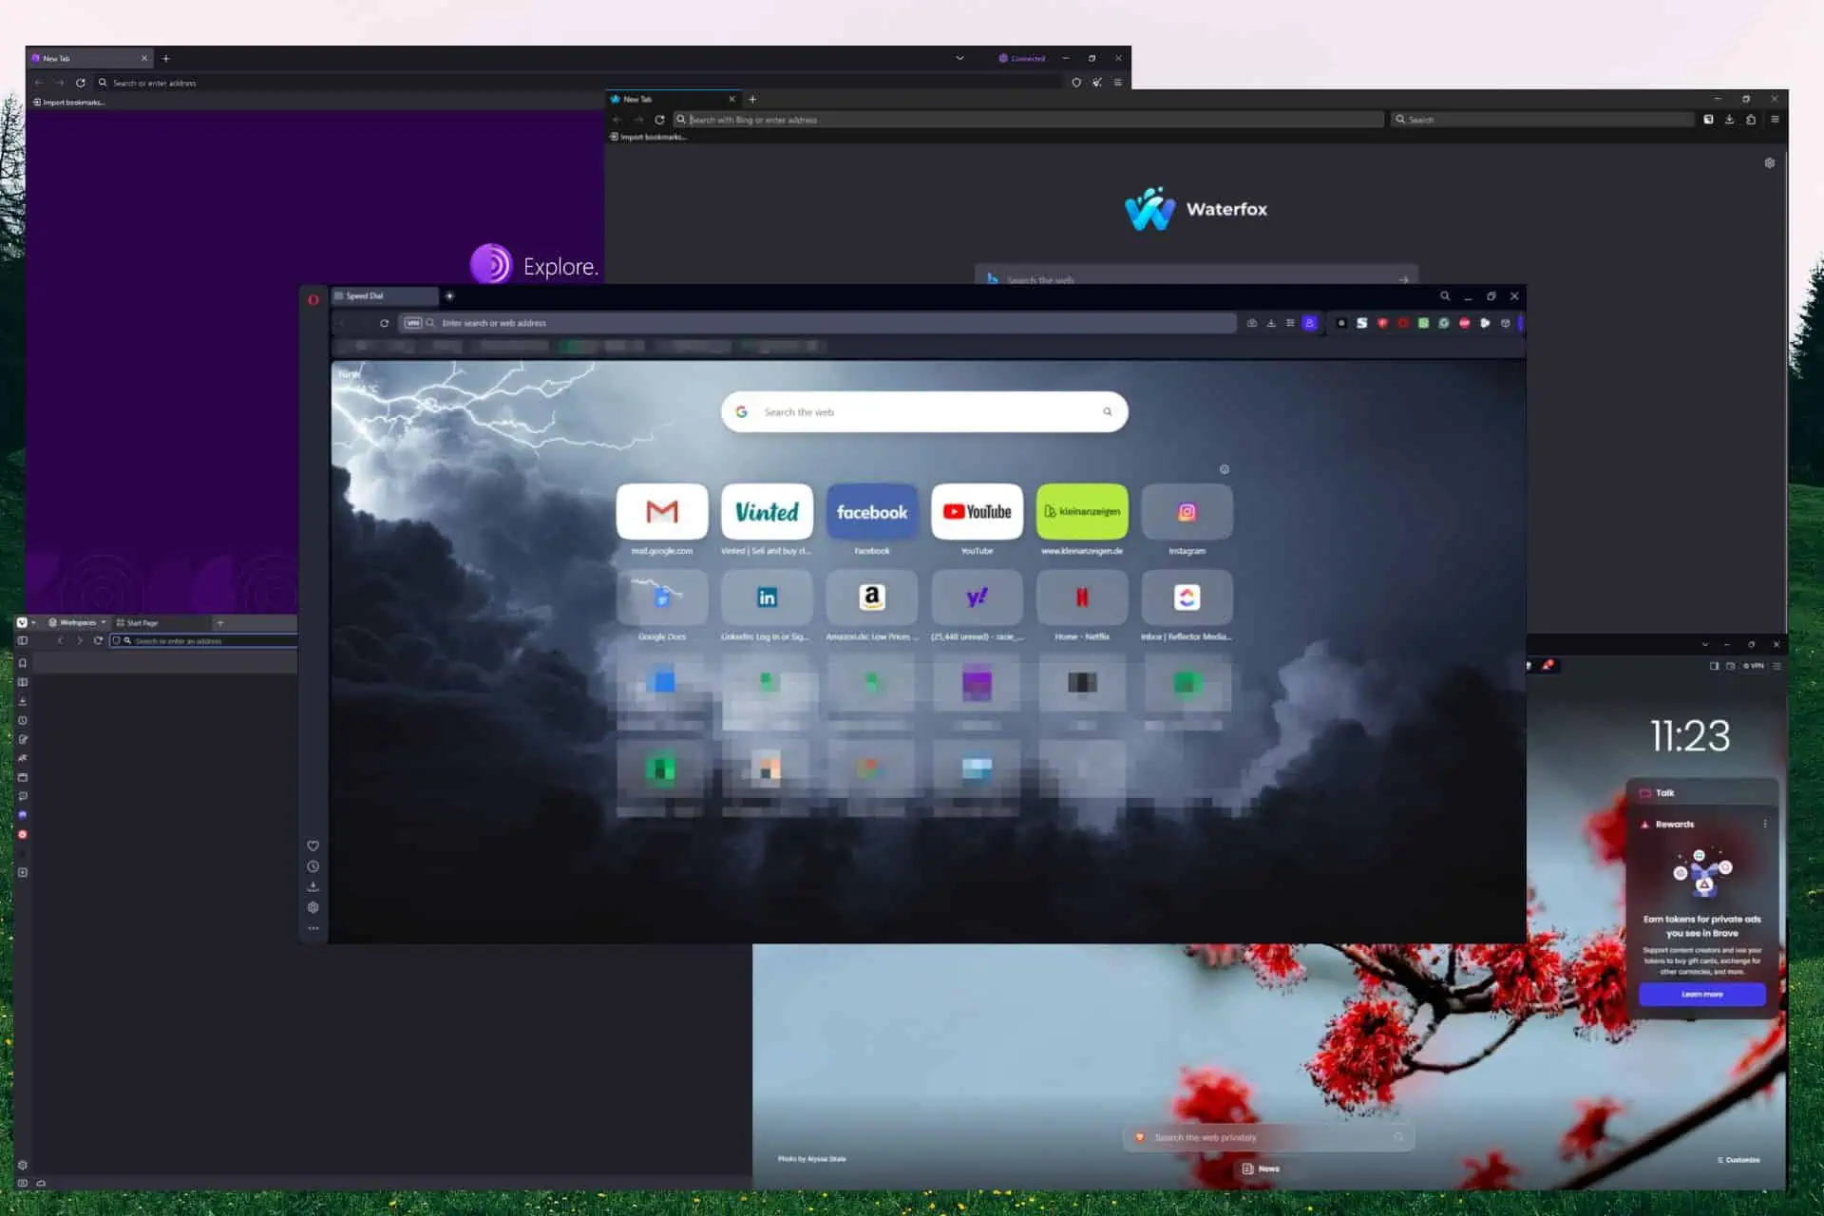
Task: Click Opera's Search the web Google field
Action: [x=924, y=411]
